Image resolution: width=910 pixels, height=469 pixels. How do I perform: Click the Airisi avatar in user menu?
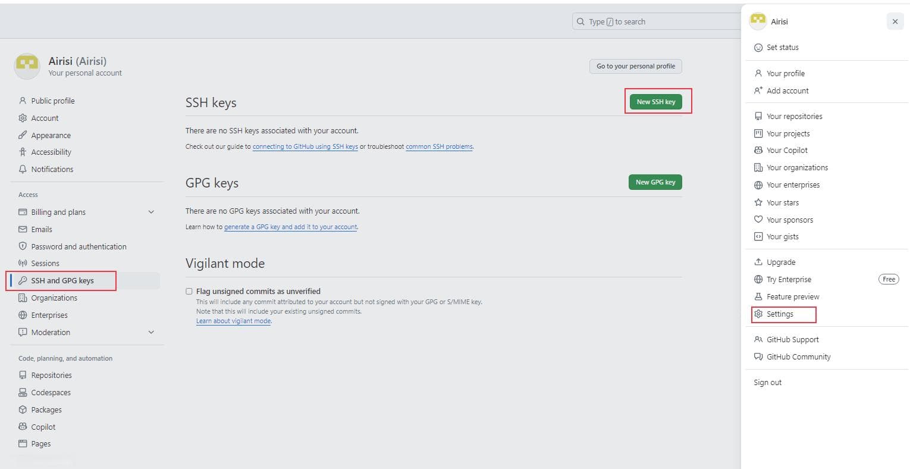[x=758, y=21]
